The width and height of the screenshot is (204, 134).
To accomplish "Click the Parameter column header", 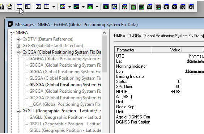I will coord(133,50).
